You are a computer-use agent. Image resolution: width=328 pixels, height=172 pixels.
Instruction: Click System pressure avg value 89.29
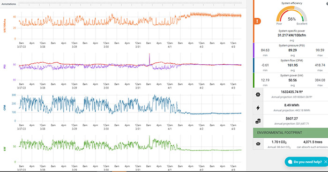click(292, 50)
